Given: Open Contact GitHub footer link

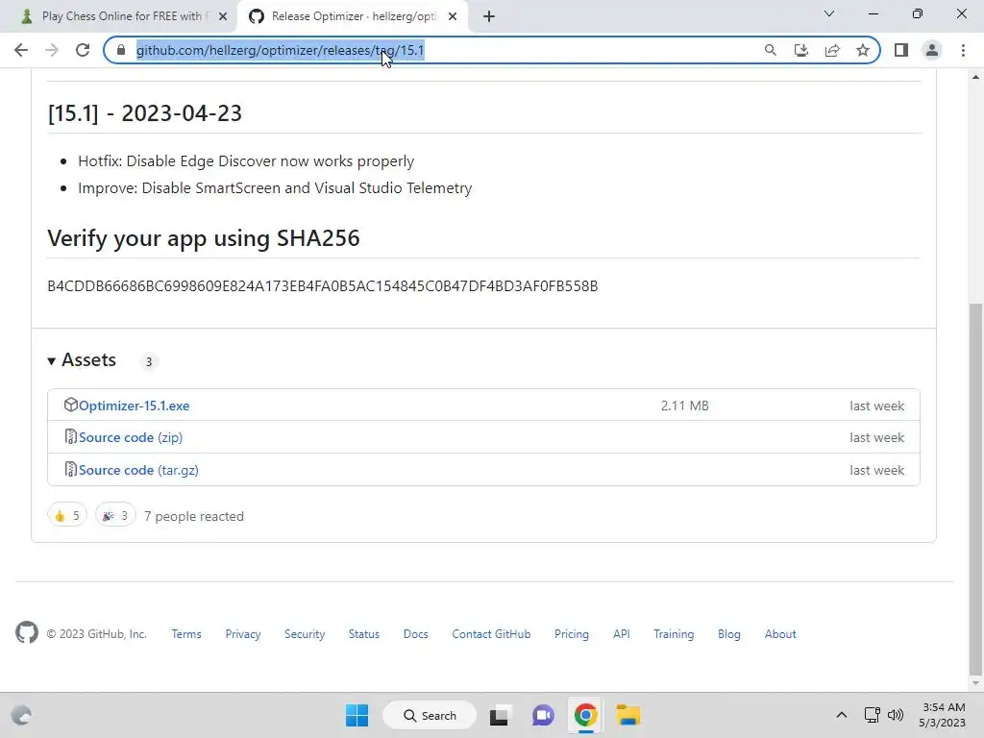Looking at the screenshot, I should [491, 634].
